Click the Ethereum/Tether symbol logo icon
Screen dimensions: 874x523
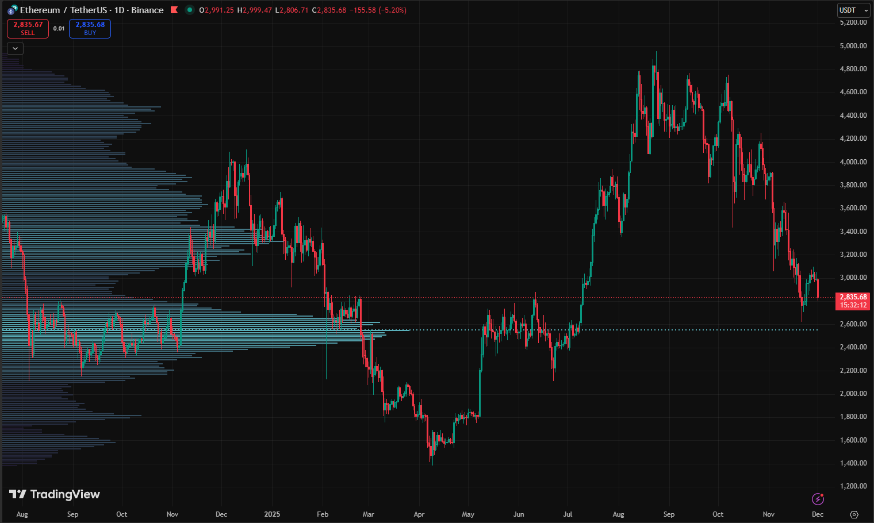(x=12, y=10)
